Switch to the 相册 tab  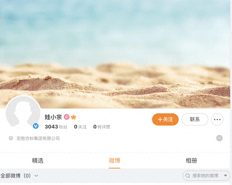tap(191, 160)
